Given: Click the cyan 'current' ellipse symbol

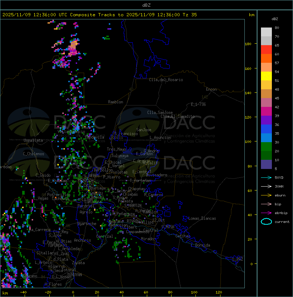Looking at the screenshot, I should click(266, 222).
